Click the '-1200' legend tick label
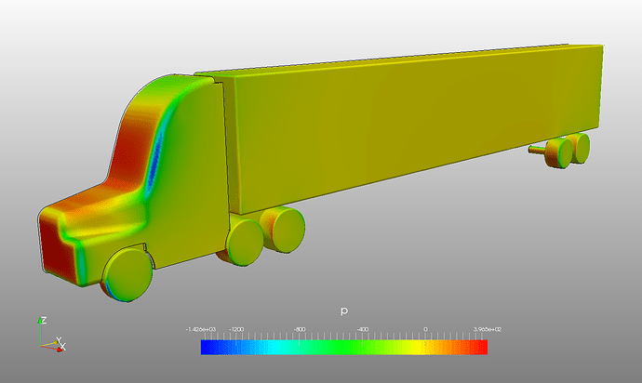 236,329
